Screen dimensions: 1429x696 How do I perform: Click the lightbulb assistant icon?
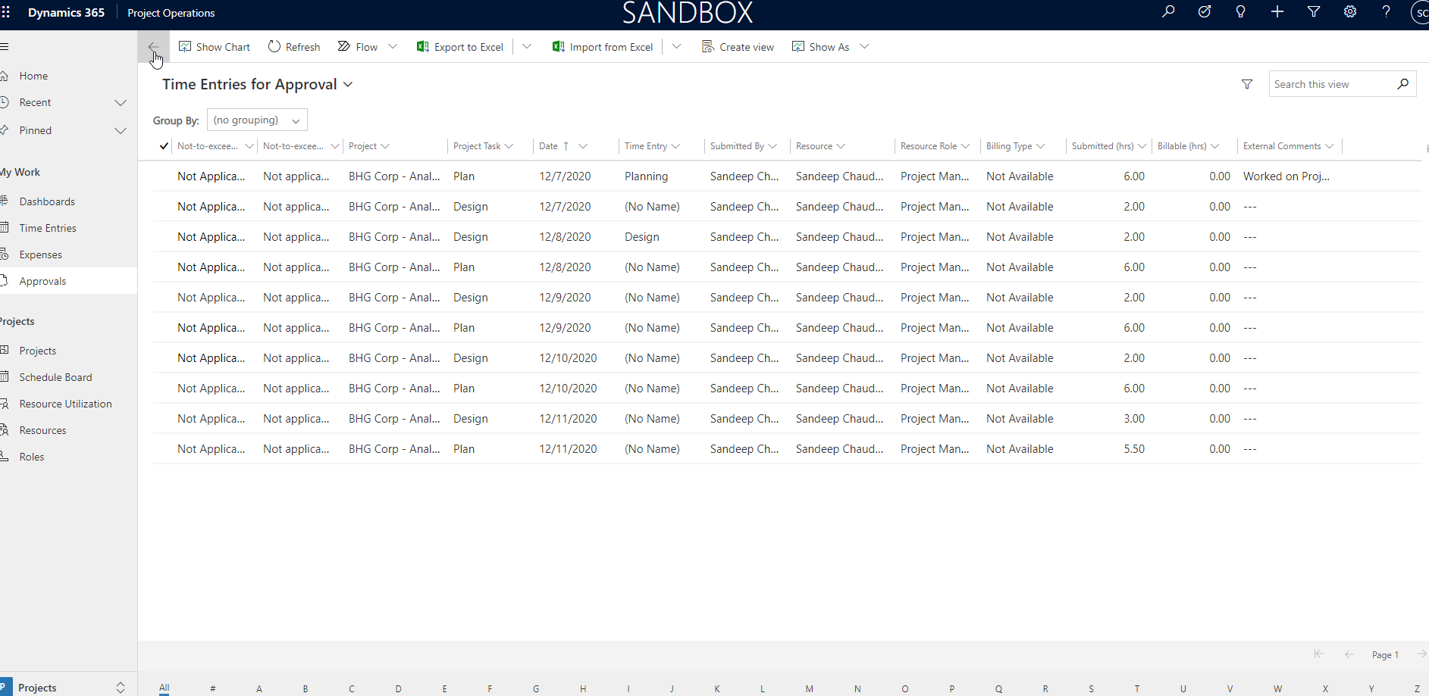[x=1240, y=12]
